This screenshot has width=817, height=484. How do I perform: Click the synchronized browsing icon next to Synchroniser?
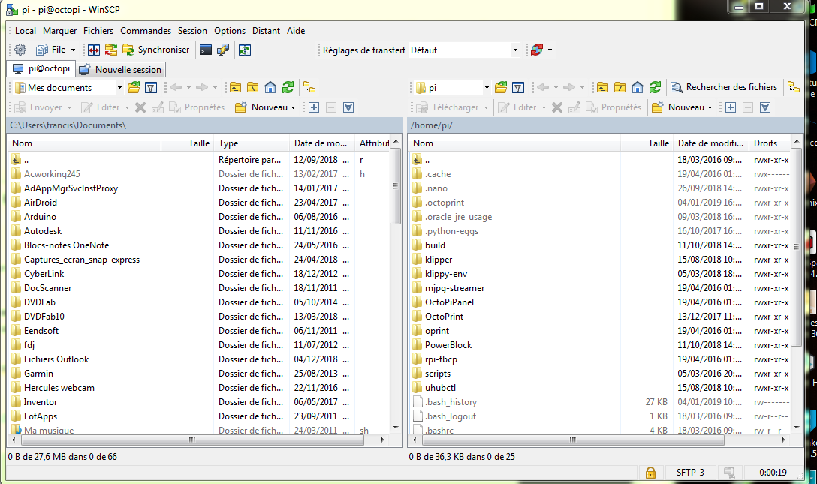[x=111, y=50]
